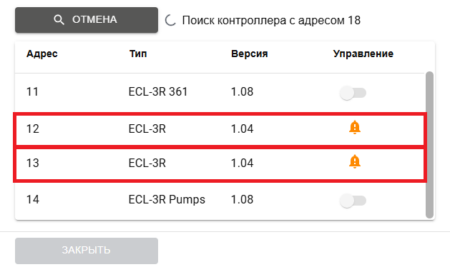The height and width of the screenshot is (267, 450).
Task: Click the magnifier icon in ОТМЕНА button
Action: pyautogui.click(x=59, y=20)
